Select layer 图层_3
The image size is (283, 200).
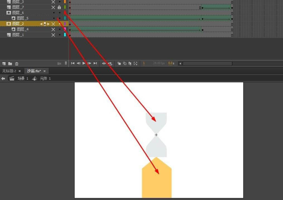pos(18,2)
